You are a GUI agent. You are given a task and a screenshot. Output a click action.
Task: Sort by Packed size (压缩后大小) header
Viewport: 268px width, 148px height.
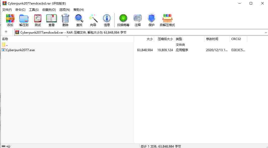click(164, 39)
